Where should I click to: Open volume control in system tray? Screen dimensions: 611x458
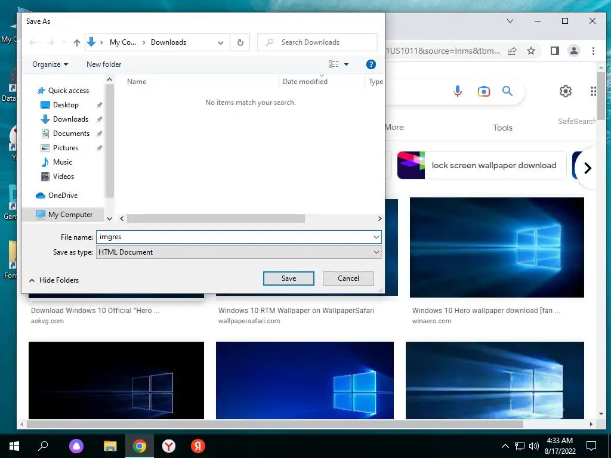coord(534,446)
